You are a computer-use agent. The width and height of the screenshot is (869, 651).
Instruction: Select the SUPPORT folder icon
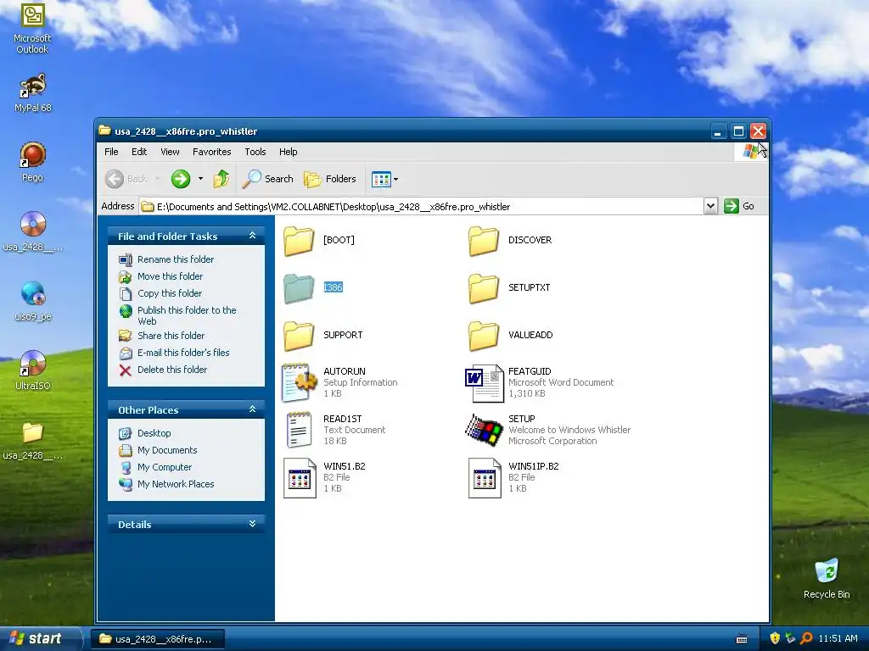299,336
